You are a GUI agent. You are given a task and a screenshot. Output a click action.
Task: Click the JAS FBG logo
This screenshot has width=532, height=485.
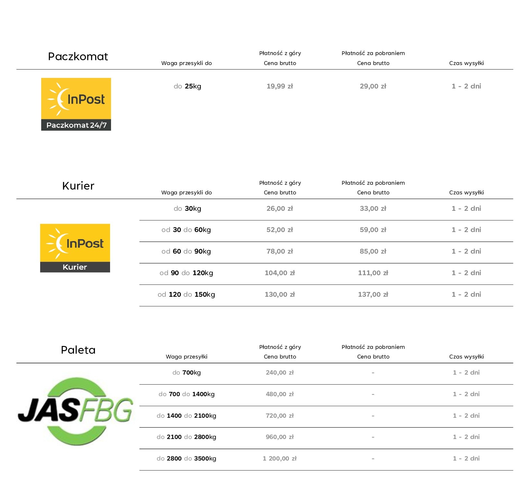coord(75,411)
